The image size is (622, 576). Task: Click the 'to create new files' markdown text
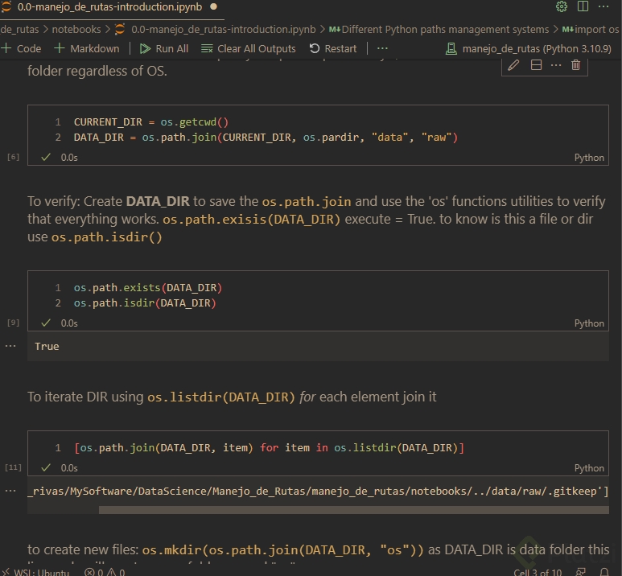318,549
